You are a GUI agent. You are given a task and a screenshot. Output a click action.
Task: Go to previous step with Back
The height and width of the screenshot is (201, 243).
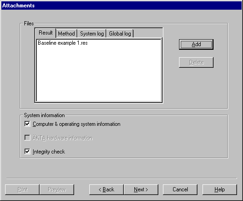point(106,189)
